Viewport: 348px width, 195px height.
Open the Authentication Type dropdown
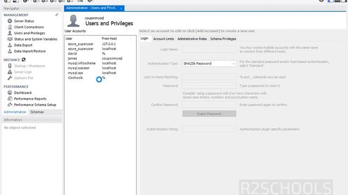click(209, 63)
